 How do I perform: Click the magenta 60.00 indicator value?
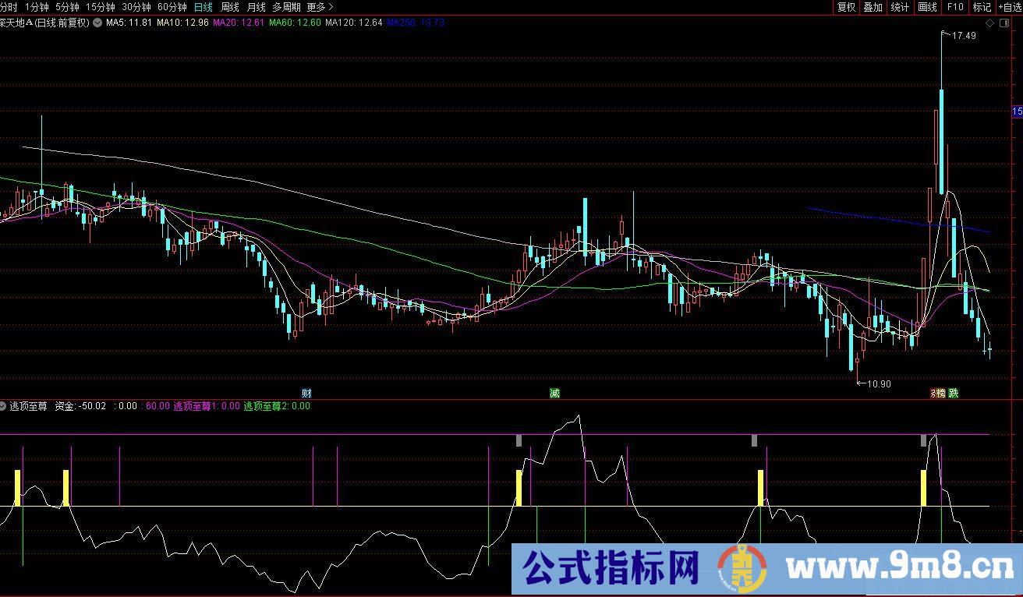158,406
